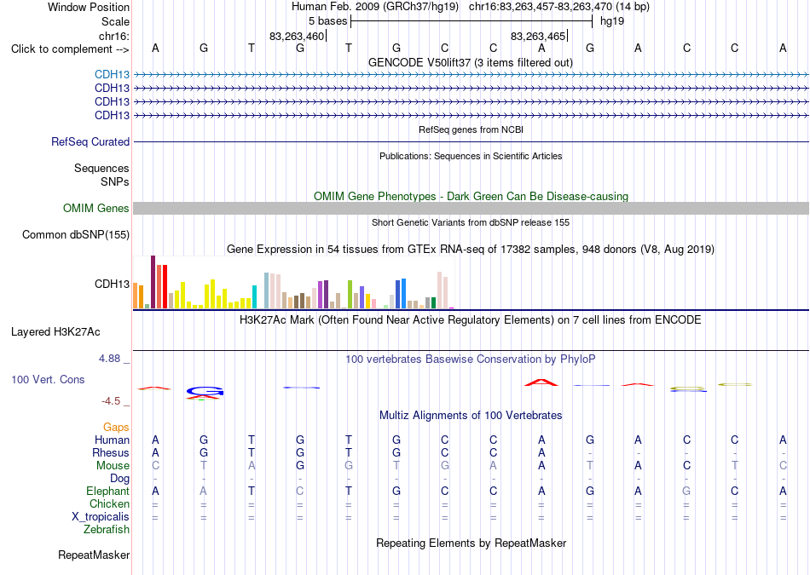Click the large blue G PhyloP logo

point(205,391)
